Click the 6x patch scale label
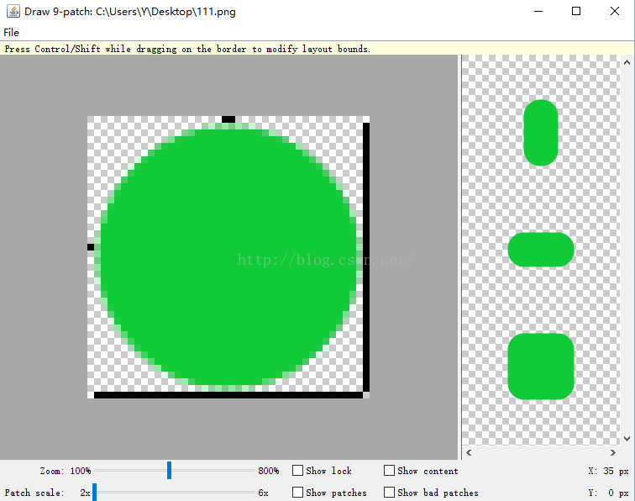635x501 pixels. (263, 493)
